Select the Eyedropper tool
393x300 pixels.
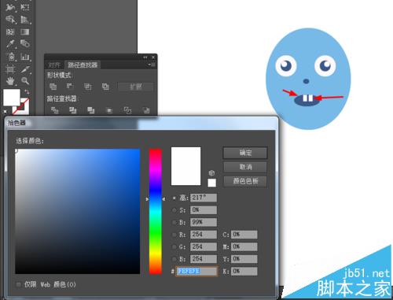click(x=10, y=44)
